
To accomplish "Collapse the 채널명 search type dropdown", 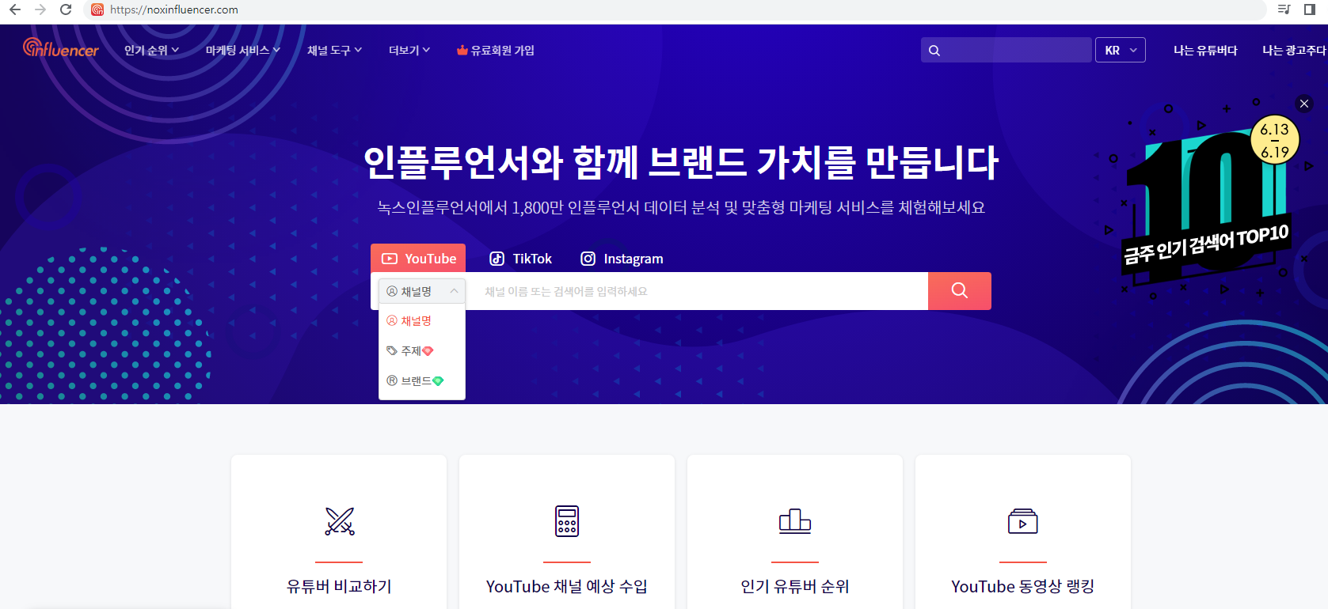I will click(x=422, y=291).
